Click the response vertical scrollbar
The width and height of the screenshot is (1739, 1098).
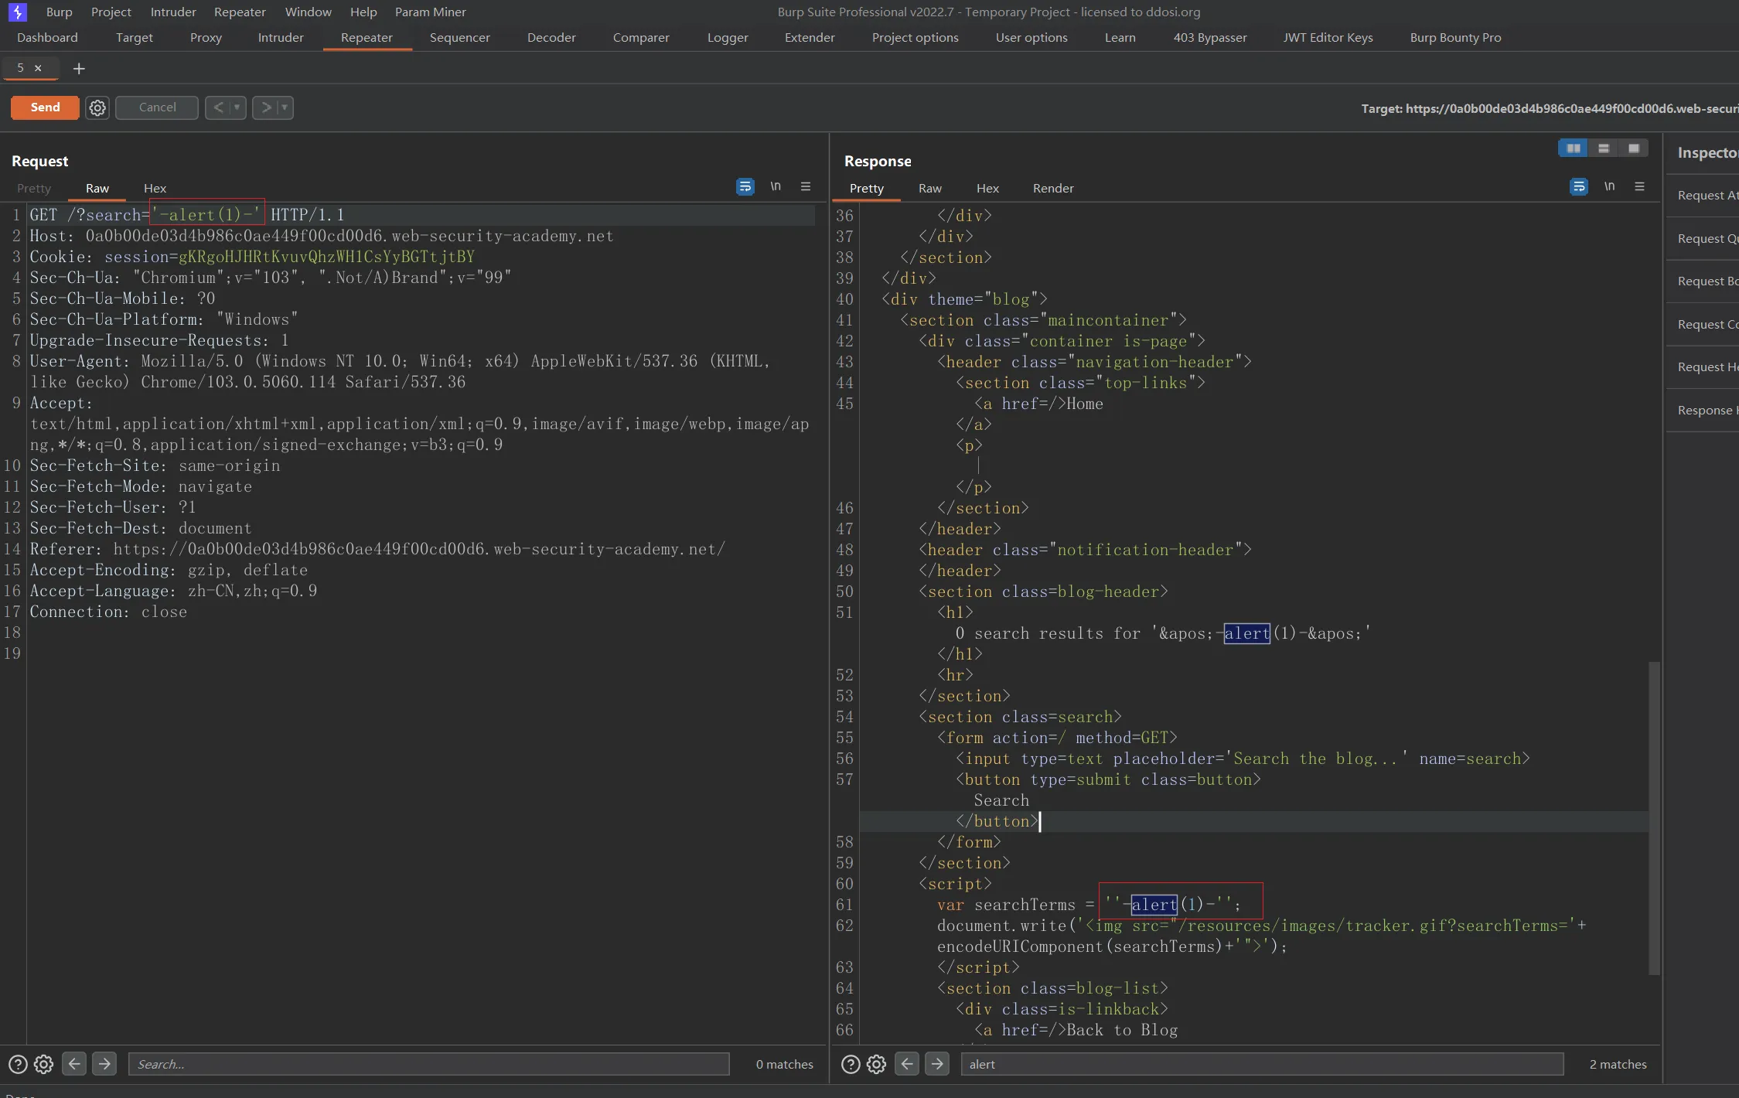point(1654,818)
